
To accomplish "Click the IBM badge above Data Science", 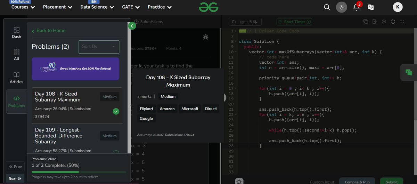I will tap(93, 2).
